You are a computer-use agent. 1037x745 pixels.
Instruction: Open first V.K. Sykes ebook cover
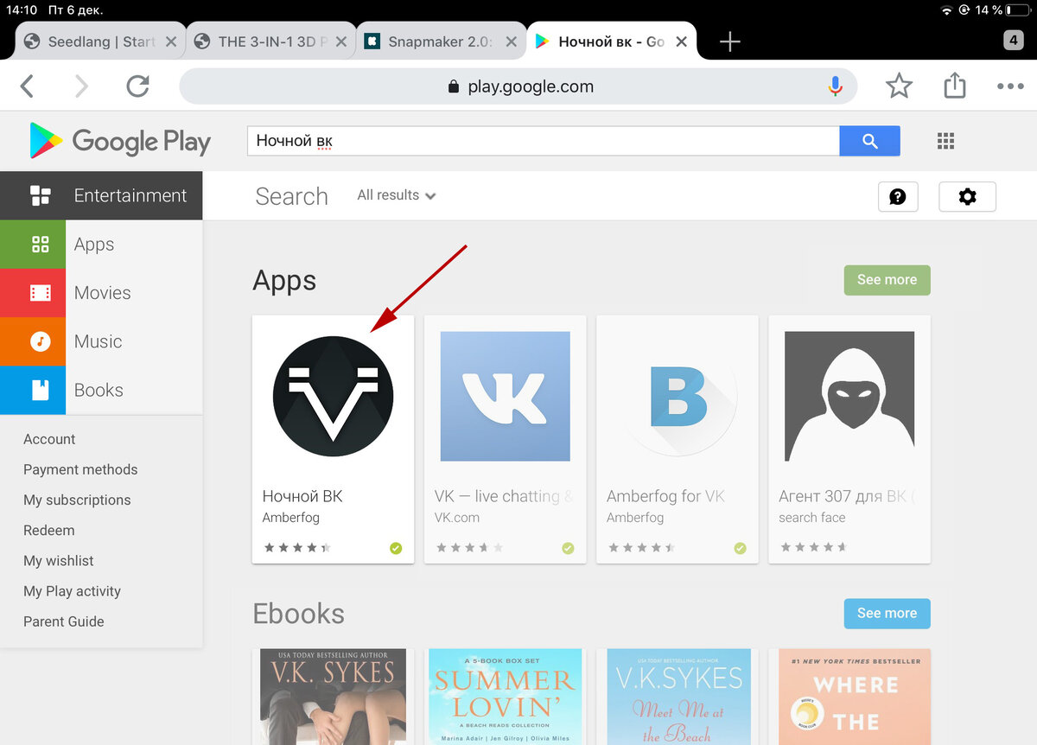coord(334,697)
